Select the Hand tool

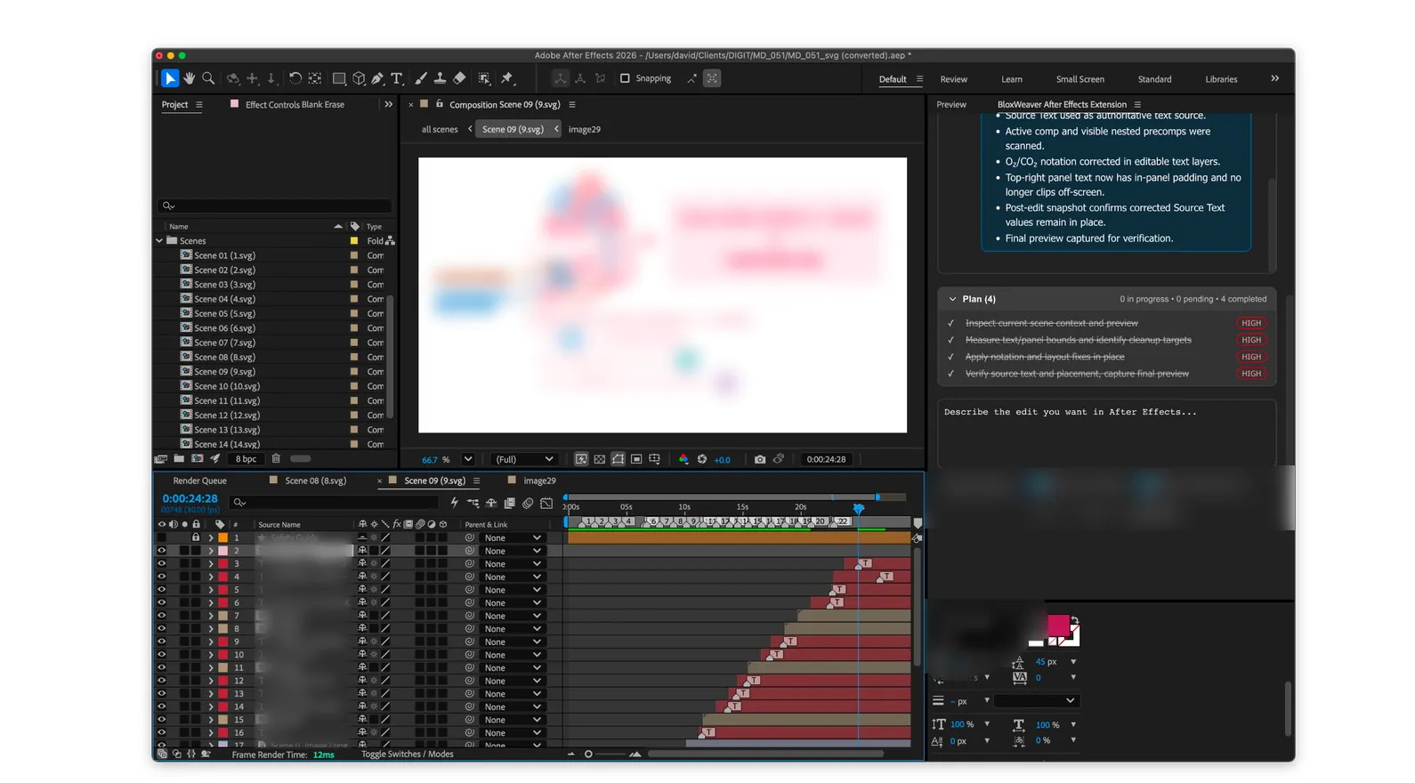189,78
